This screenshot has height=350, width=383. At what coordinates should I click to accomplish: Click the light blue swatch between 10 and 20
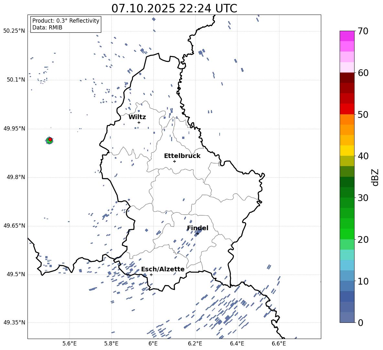point(347,265)
